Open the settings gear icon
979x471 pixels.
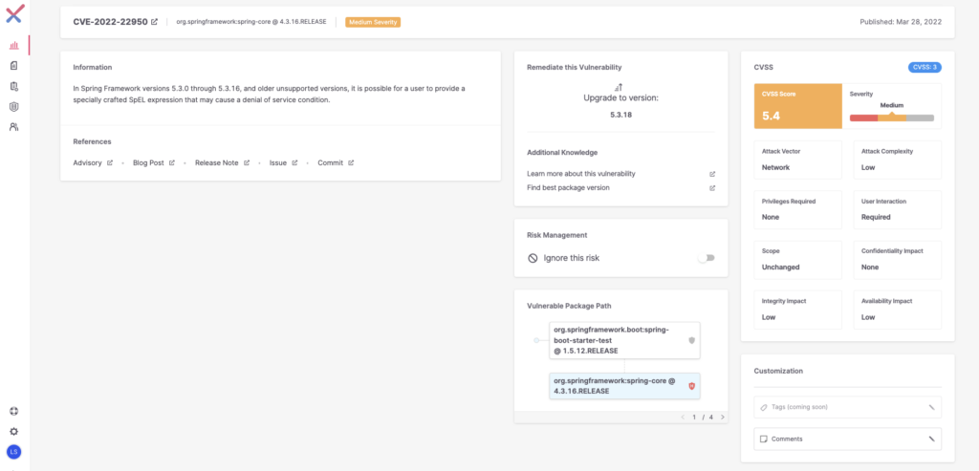coord(14,431)
